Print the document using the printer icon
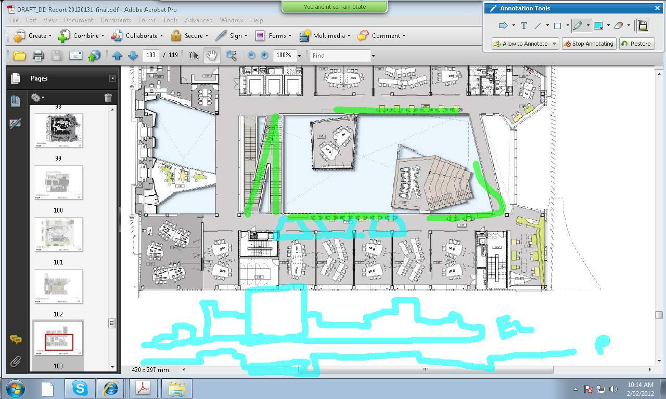 [x=38, y=56]
